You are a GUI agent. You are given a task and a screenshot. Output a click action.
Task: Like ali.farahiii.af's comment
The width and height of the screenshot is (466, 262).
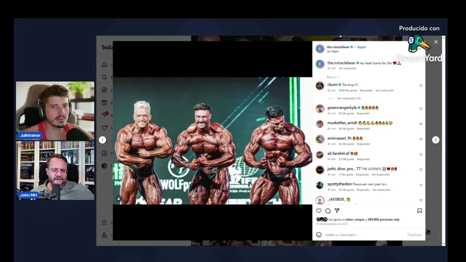pyautogui.click(x=421, y=155)
